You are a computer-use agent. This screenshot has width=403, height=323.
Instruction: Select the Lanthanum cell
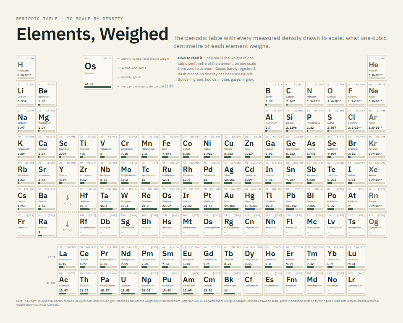67,257
